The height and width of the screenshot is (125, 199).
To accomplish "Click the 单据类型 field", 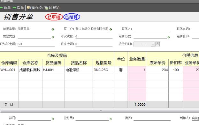I will coord(34,29).
